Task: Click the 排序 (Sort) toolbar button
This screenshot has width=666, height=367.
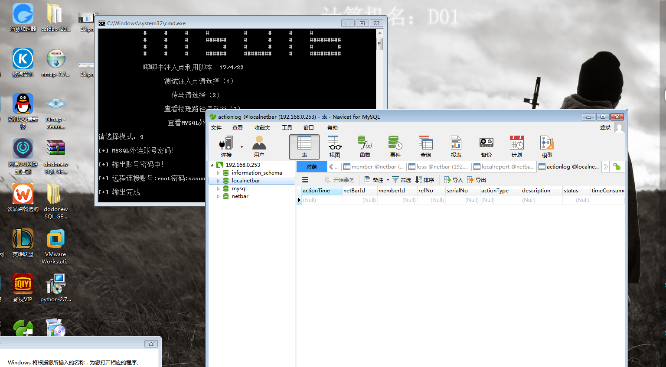Action: [425, 180]
